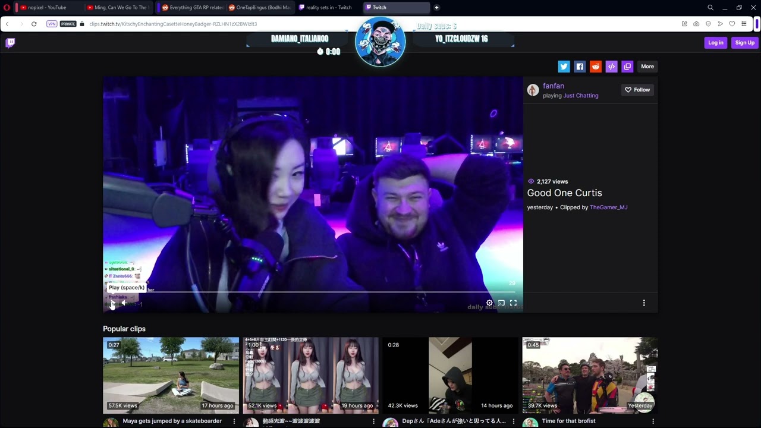The image size is (761, 428).
Task: Mute the clip using the volume icon
Action: click(x=124, y=303)
